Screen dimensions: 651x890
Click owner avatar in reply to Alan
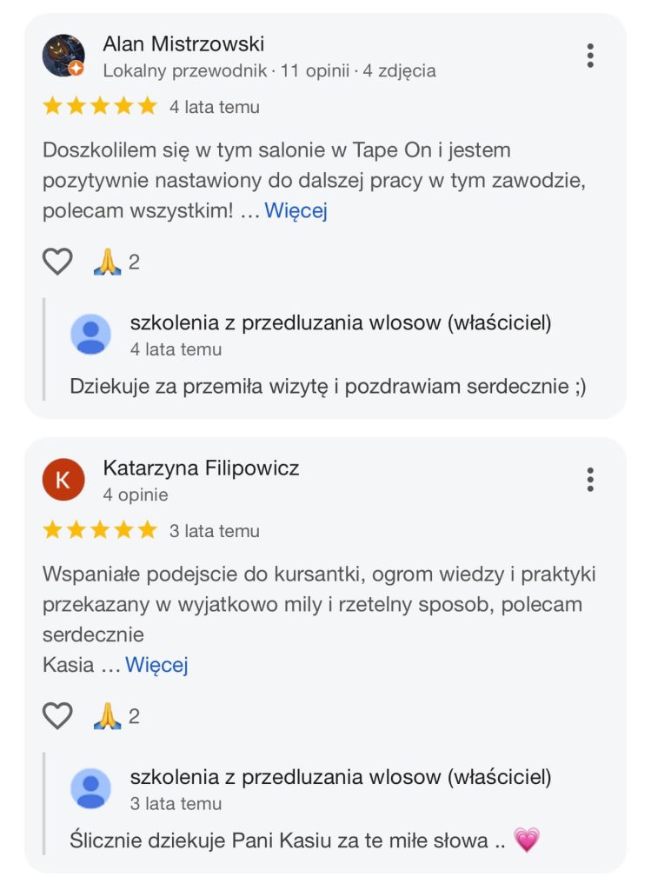click(x=90, y=335)
